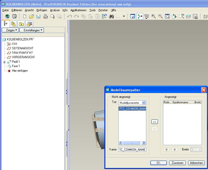Click the horizontal scrollbar right arrow in list
This screenshot has width=208, height=170.
[144, 143]
